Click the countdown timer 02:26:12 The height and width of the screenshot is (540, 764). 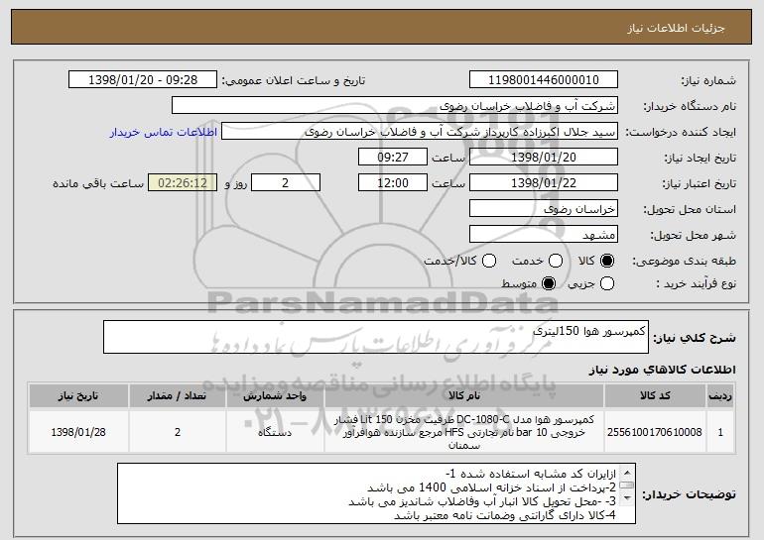(183, 183)
